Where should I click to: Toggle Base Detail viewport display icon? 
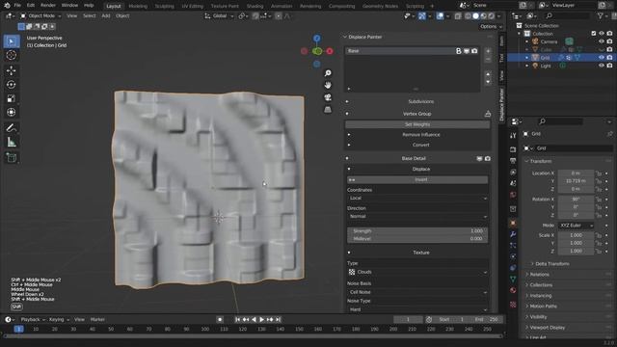[479, 158]
